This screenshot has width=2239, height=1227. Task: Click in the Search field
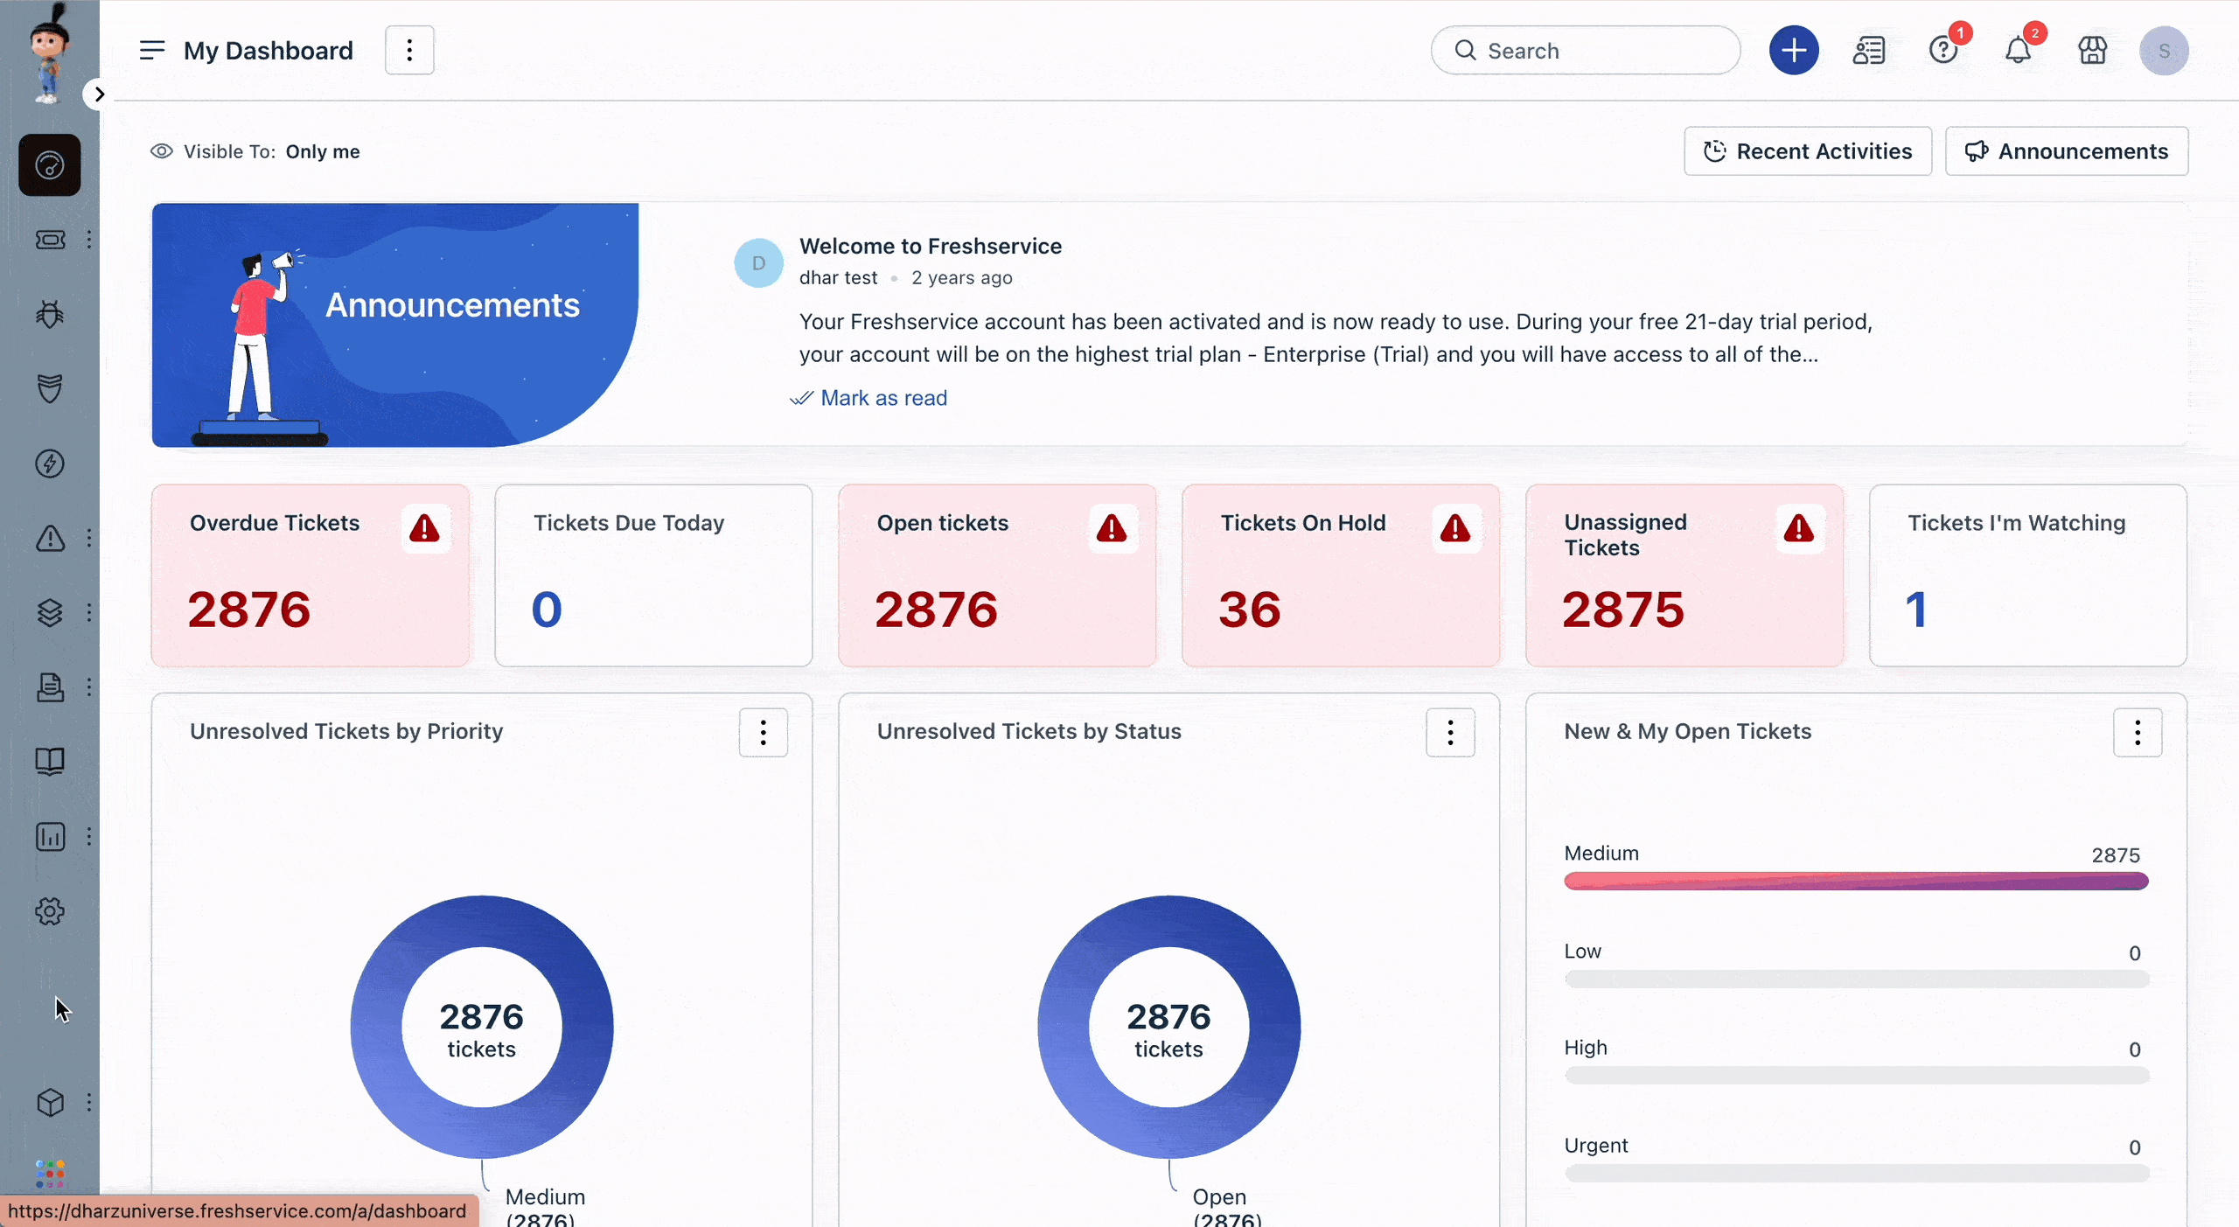1586,51
